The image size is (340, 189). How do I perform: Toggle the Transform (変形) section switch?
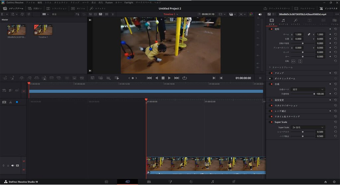pos(271,29)
